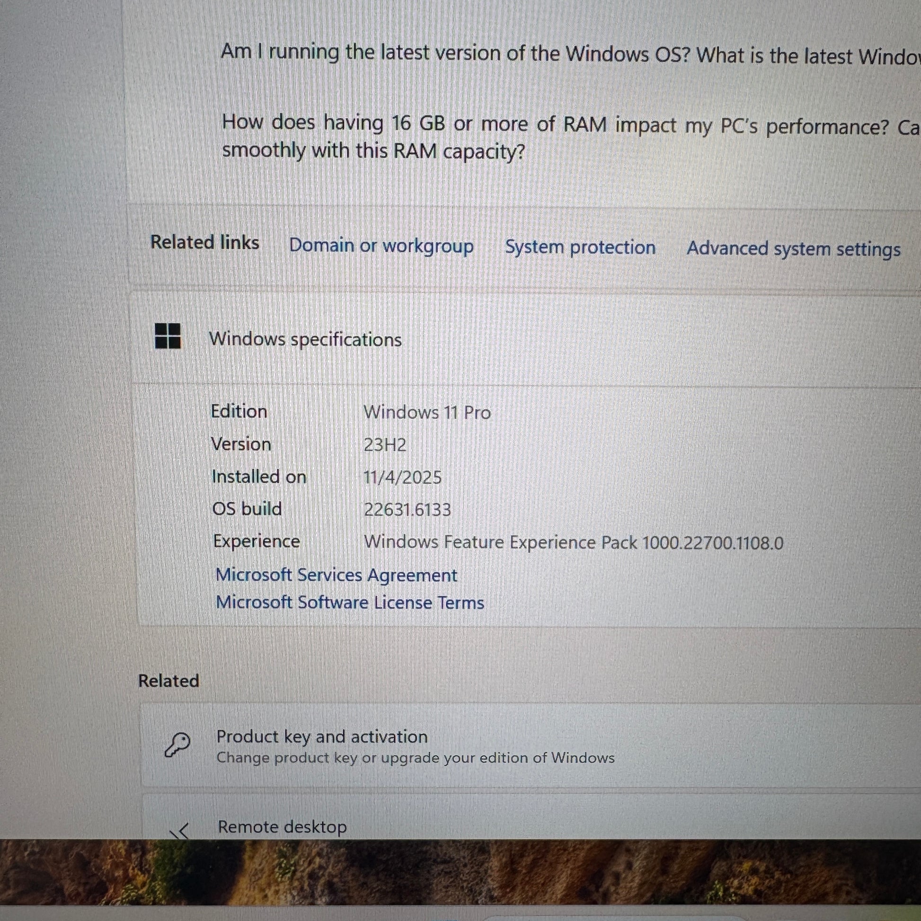The image size is (921, 921).
Task: Open the Remote desktop settings row
Action: (x=282, y=827)
